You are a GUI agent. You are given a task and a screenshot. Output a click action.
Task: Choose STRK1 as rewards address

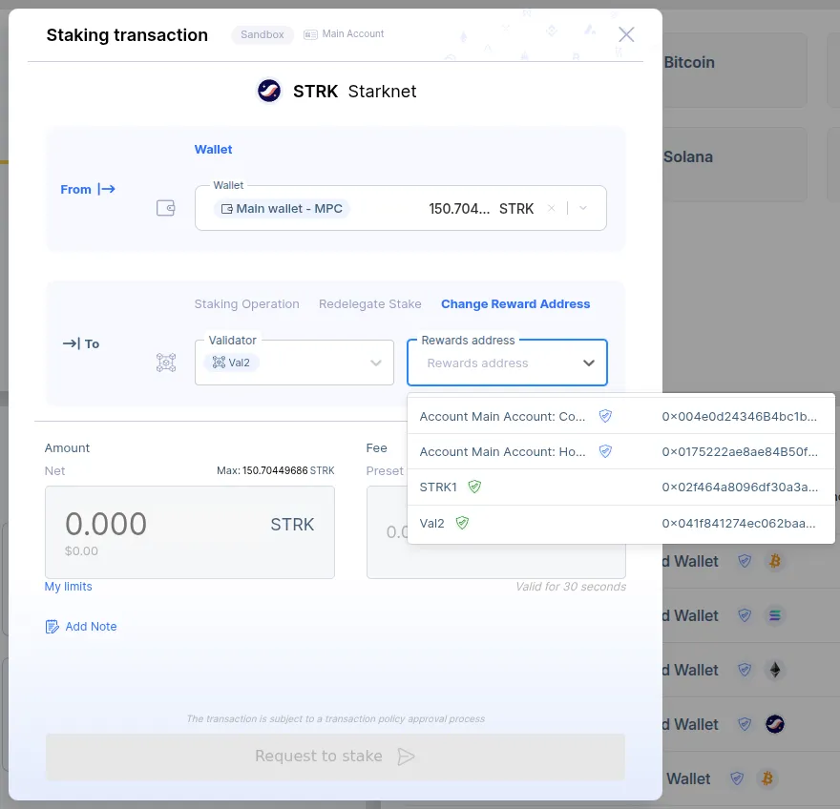[x=620, y=487]
